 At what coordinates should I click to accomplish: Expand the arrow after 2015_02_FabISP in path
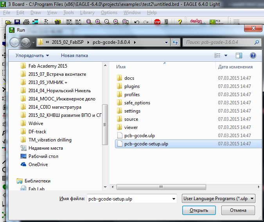88,43
